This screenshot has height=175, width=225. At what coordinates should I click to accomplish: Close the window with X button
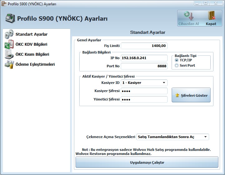[216, 3]
